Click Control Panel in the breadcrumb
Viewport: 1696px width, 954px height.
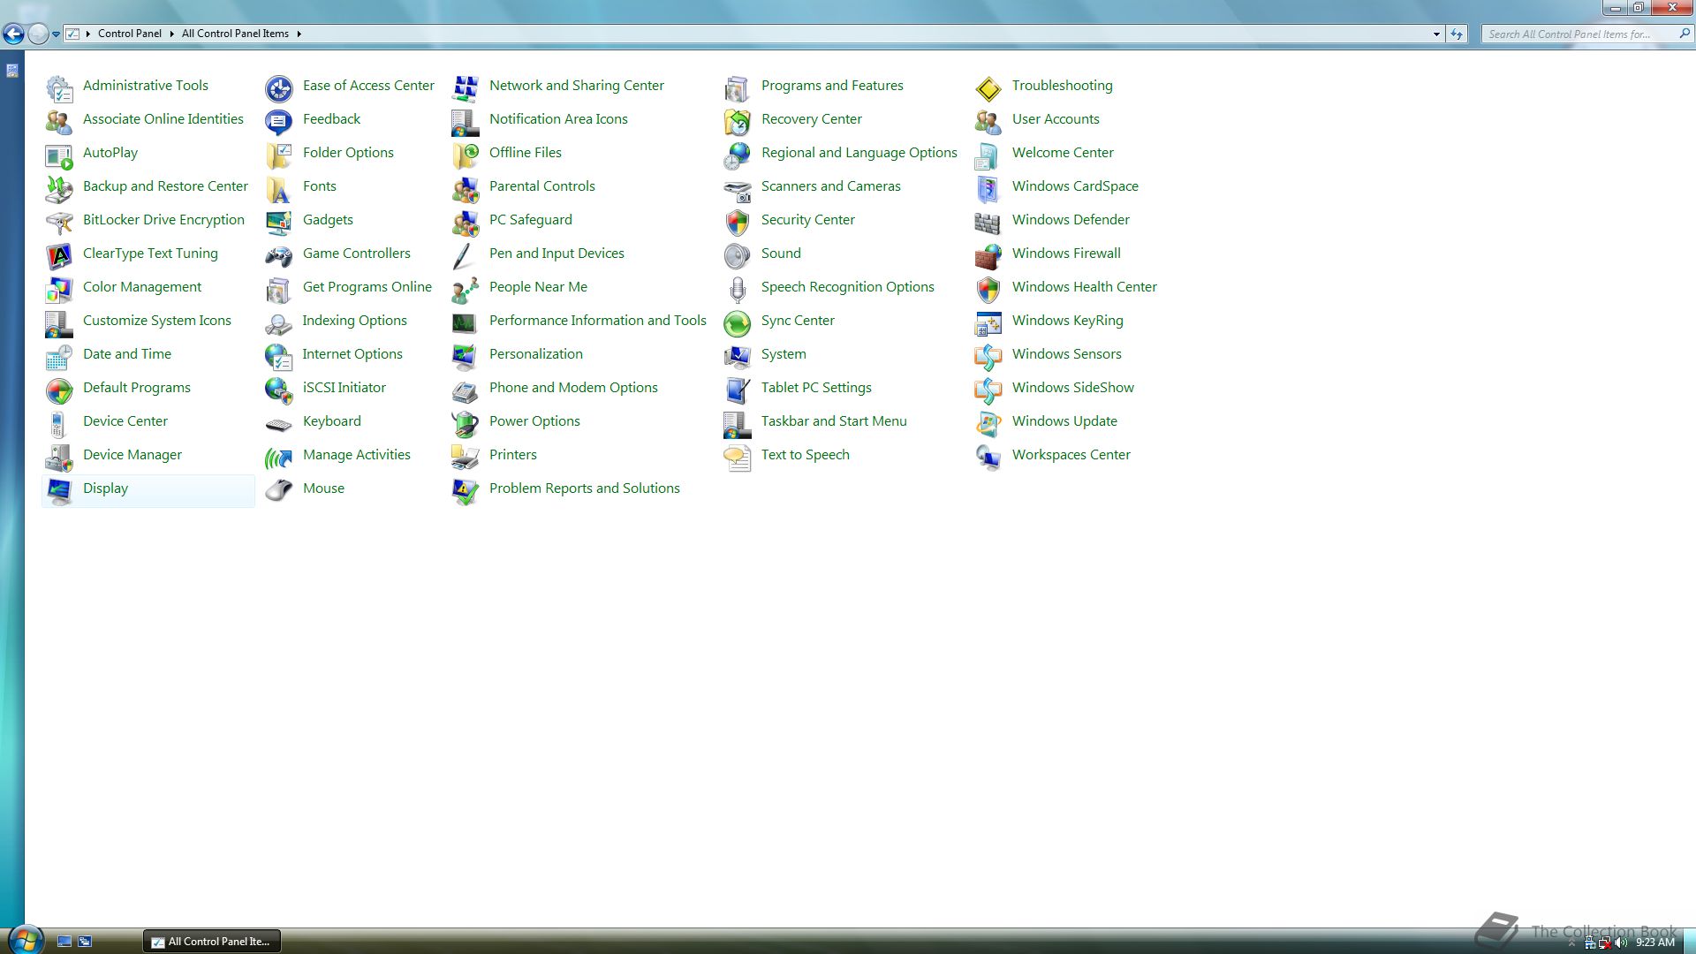[130, 34]
